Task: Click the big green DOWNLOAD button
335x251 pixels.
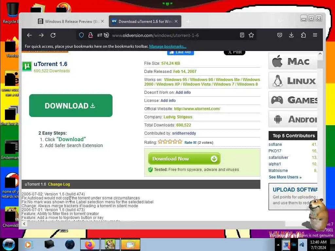Action: [71, 106]
